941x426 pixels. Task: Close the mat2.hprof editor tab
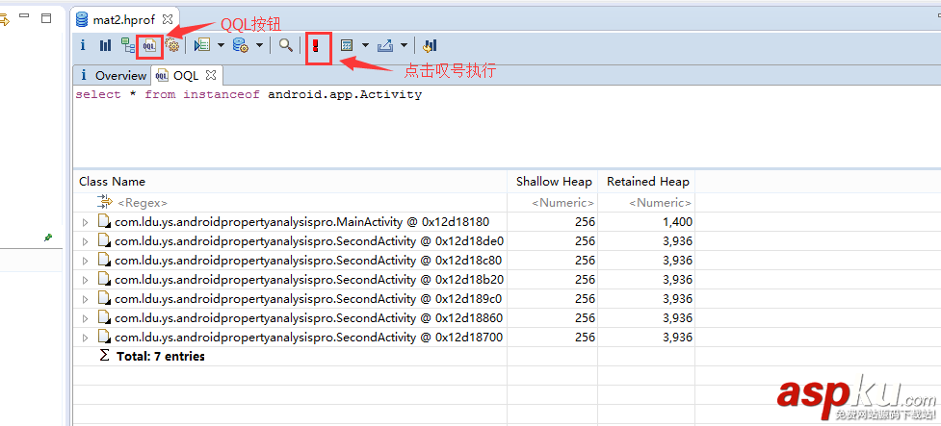point(168,20)
